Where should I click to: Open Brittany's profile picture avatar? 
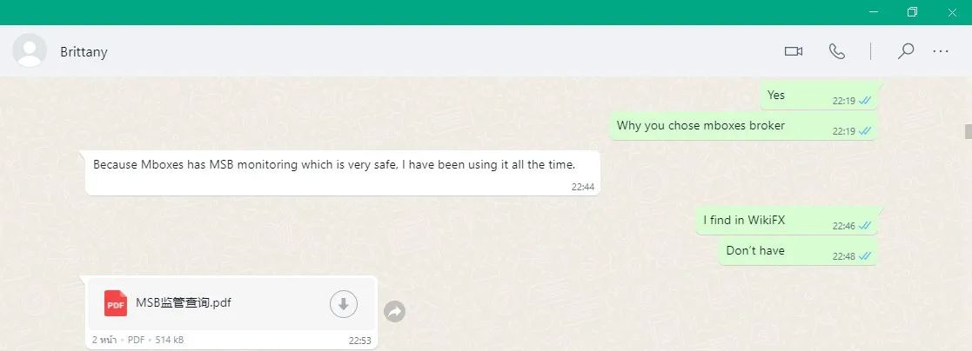click(x=29, y=50)
